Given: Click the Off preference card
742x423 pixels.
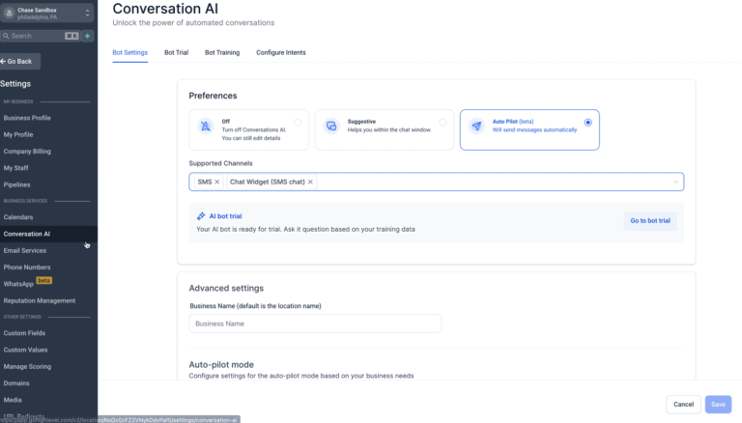Looking at the screenshot, I should pos(249,130).
